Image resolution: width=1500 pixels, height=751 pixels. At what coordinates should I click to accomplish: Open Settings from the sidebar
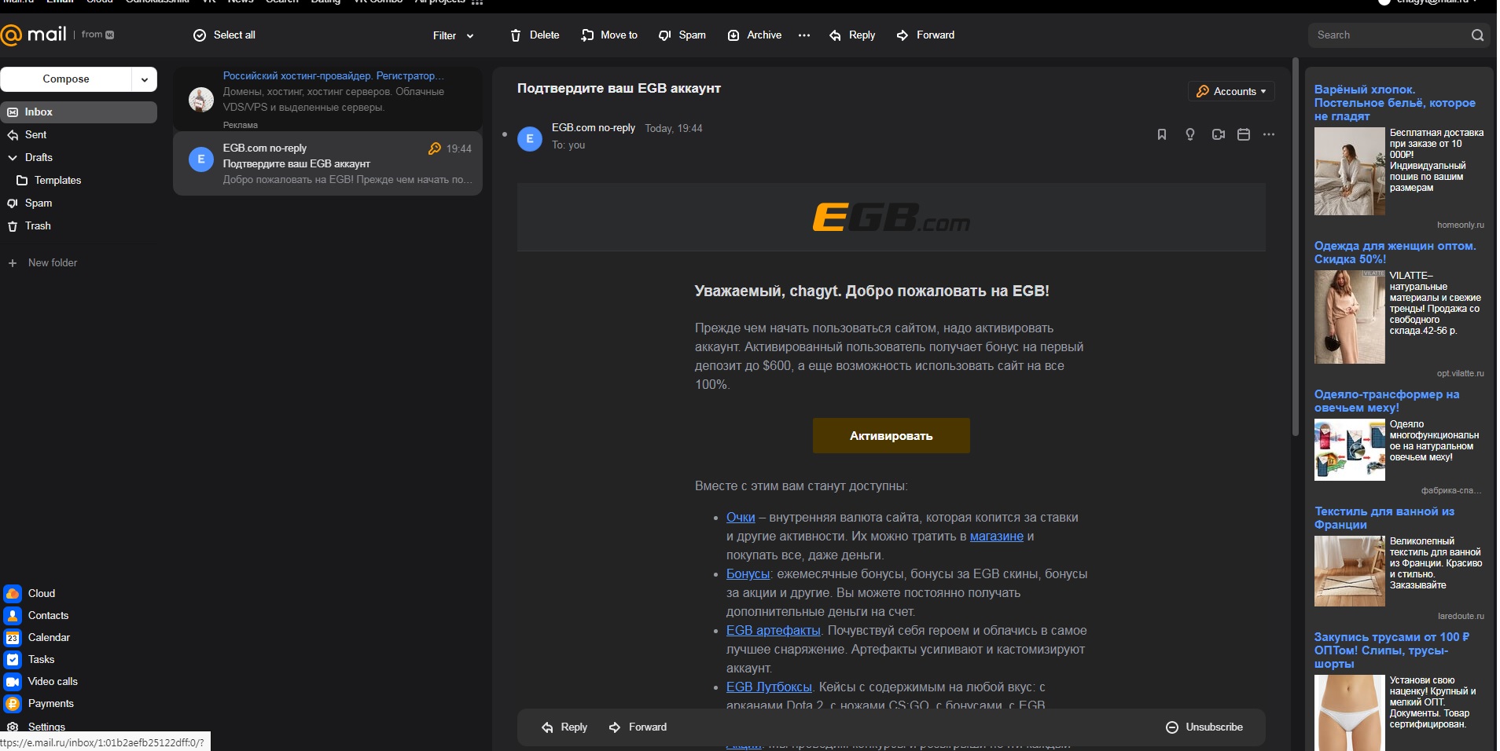(x=36, y=727)
